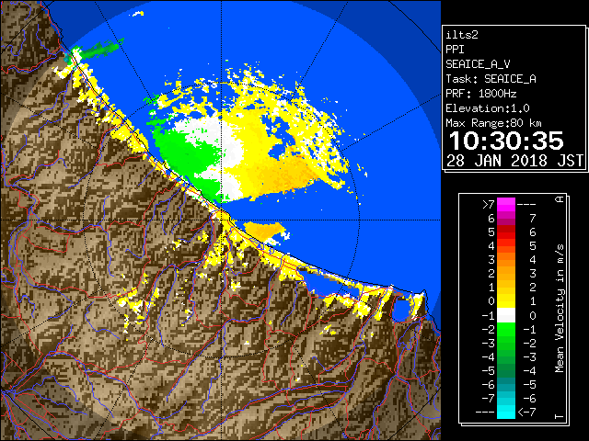Click the 'PRF: 1800Hz' text
Image resolution: width=589 pixels, height=441 pixels.
481,94
